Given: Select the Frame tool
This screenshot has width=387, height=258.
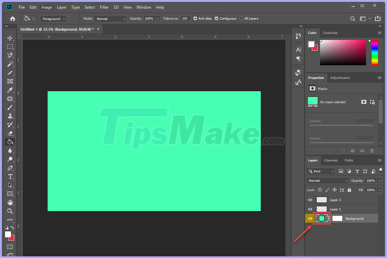Looking at the screenshot, I should (x=10, y=82).
